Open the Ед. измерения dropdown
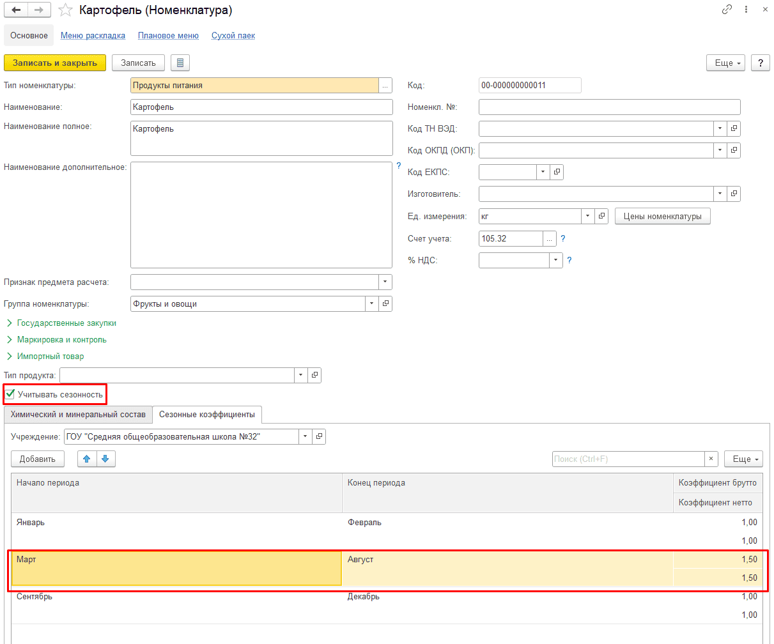This screenshot has width=774, height=644. click(587, 216)
